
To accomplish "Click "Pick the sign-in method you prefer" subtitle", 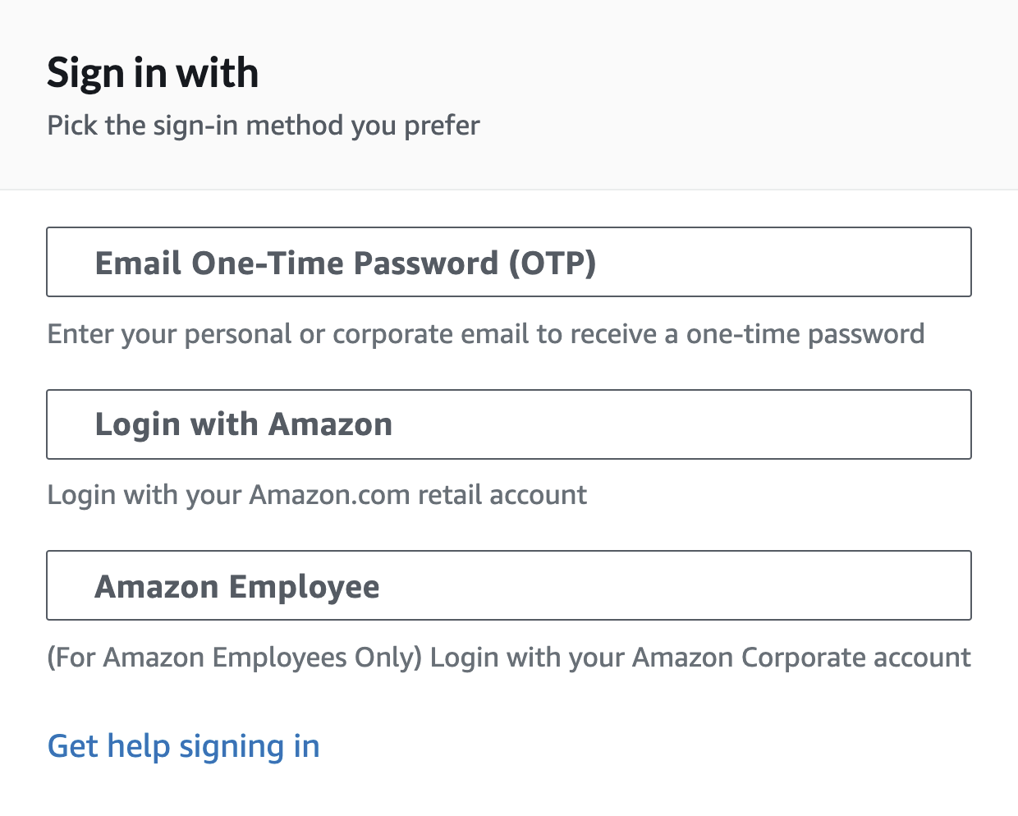I will (x=264, y=126).
